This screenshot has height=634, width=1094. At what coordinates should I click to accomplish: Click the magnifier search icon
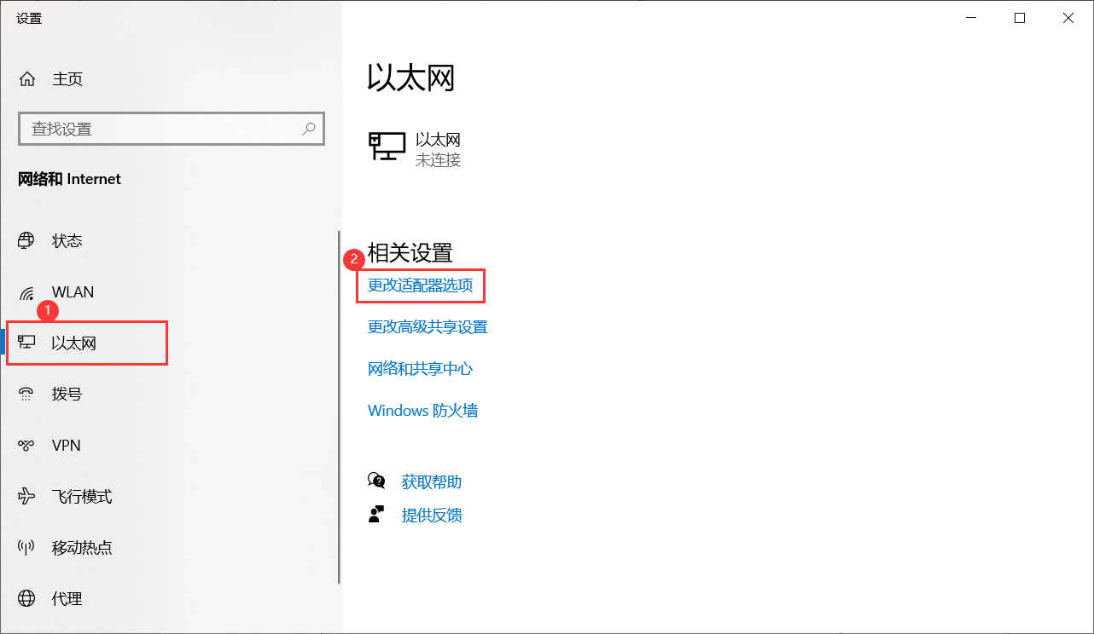(309, 129)
